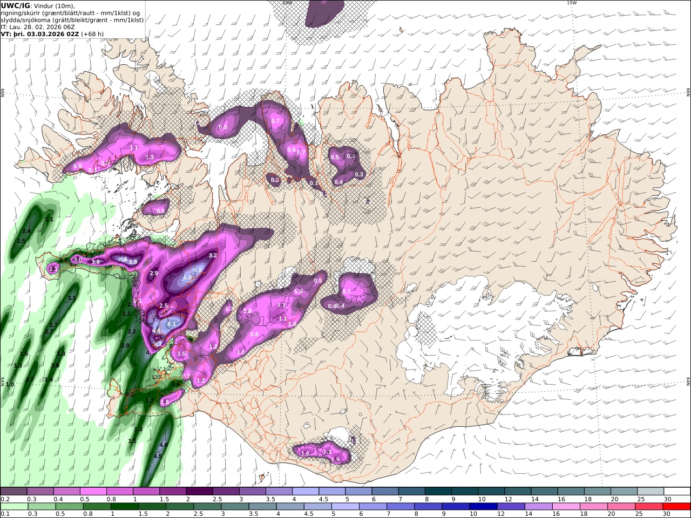Viewport: 691px width, 518px height.
Task: Click the 0.2 label of upper legend
Action: (x=4, y=499)
